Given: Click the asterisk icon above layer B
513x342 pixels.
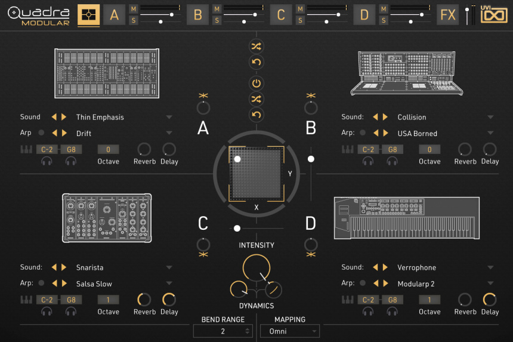Looking at the screenshot, I should pos(311,95).
